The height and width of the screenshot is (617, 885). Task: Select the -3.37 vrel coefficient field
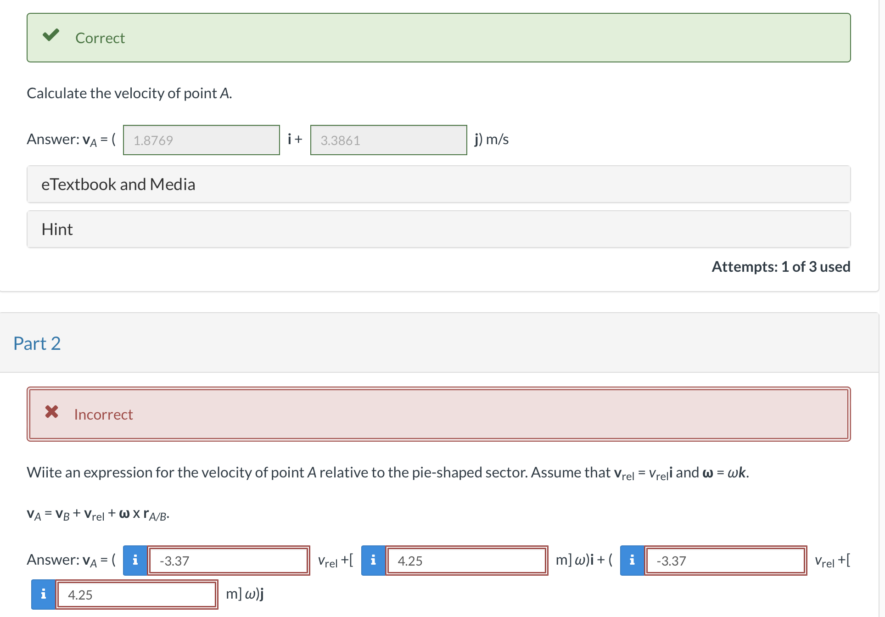coord(228,560)
